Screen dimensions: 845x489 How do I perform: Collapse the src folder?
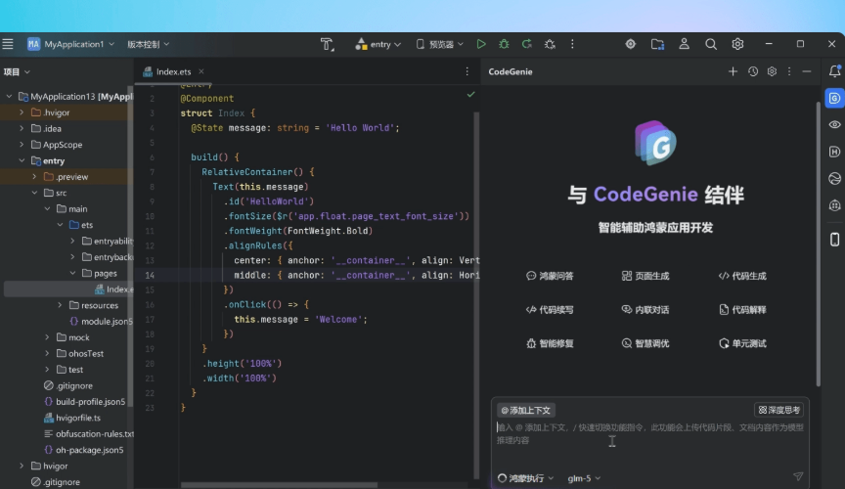tap(34, 193)
